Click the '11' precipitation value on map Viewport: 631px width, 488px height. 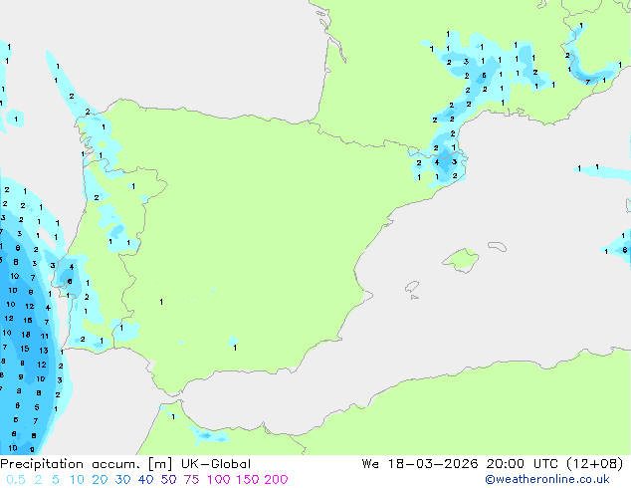44,336
